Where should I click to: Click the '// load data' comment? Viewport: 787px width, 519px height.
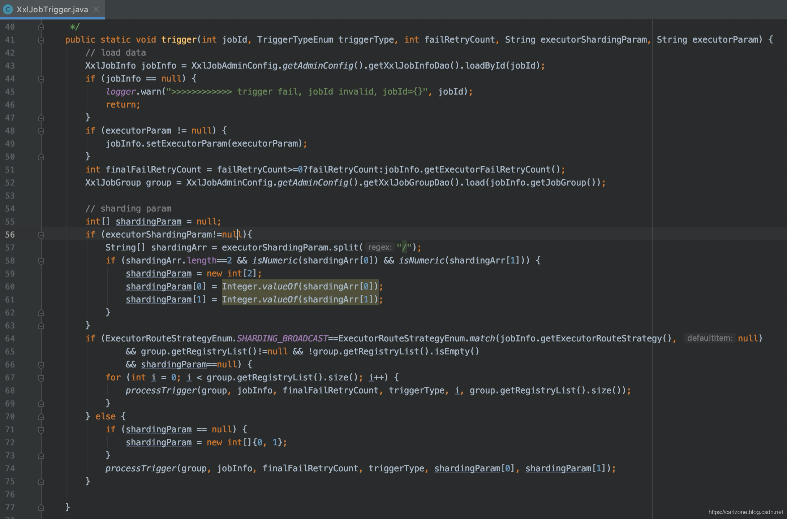pyautogui.click(x=116, y=53)
